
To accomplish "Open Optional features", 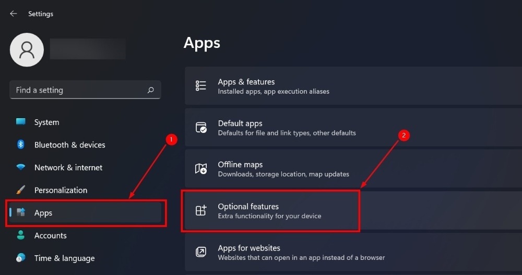I will click(353, 210).
